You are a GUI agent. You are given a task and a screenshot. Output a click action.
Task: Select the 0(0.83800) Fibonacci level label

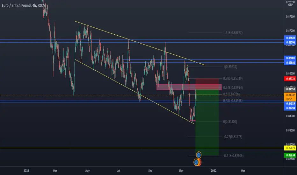230,122
